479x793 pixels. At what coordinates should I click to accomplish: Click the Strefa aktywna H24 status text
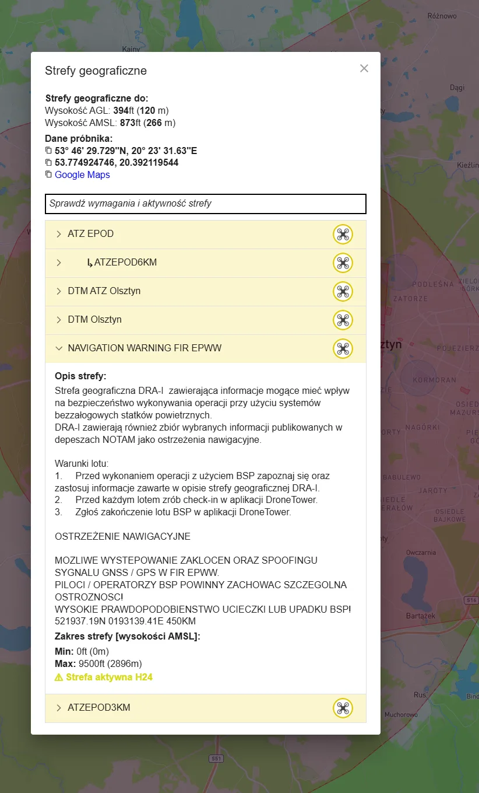click(109, 677)
